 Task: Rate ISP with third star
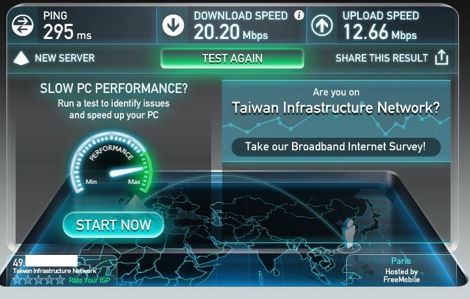[x=38, y=280]
